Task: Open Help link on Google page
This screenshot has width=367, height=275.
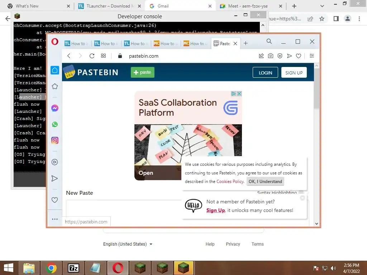Action: coord(210,244)
